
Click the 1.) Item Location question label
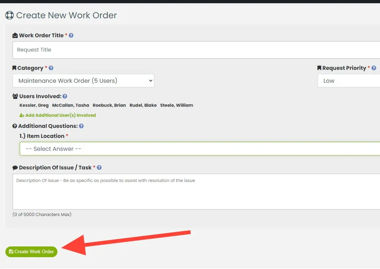pos(42,136)
